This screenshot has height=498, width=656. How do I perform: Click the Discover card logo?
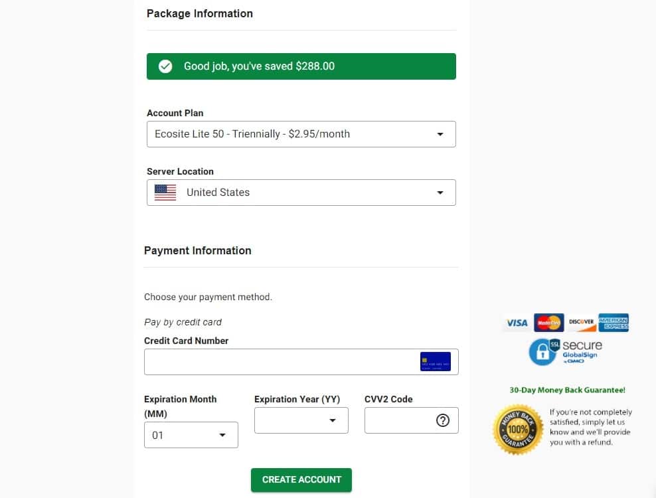coord(581,323)
